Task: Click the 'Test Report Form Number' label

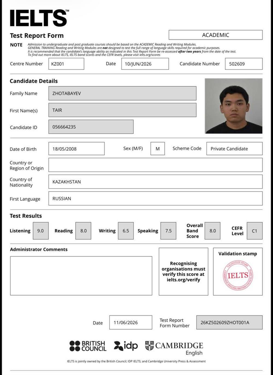Action: pyautogui.click(x=175, y=323)
